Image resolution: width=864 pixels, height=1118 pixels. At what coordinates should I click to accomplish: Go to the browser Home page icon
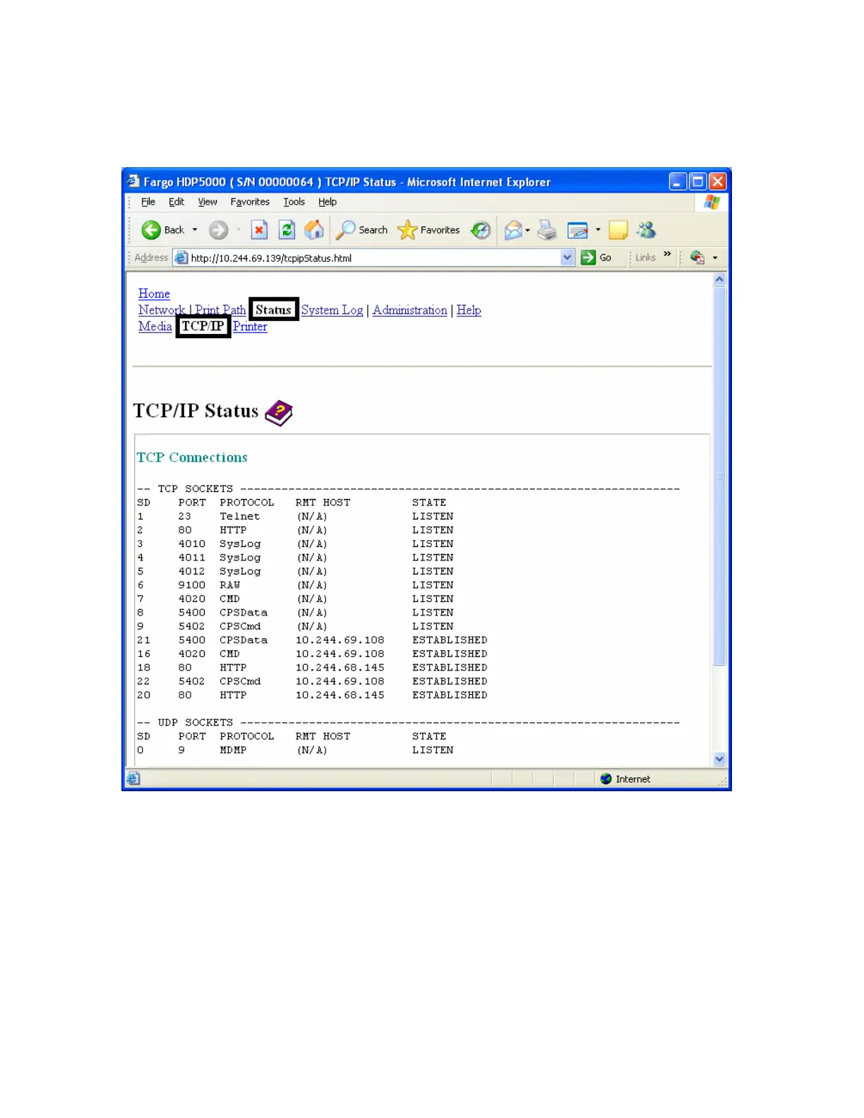click(x=314, y=230)
